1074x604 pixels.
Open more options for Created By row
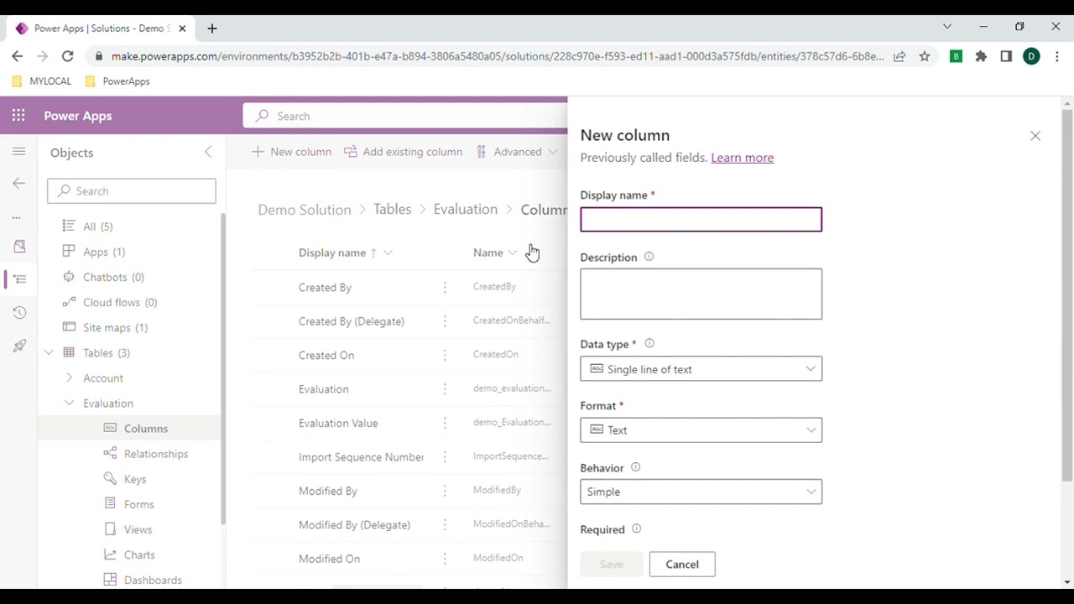point(445,287)
